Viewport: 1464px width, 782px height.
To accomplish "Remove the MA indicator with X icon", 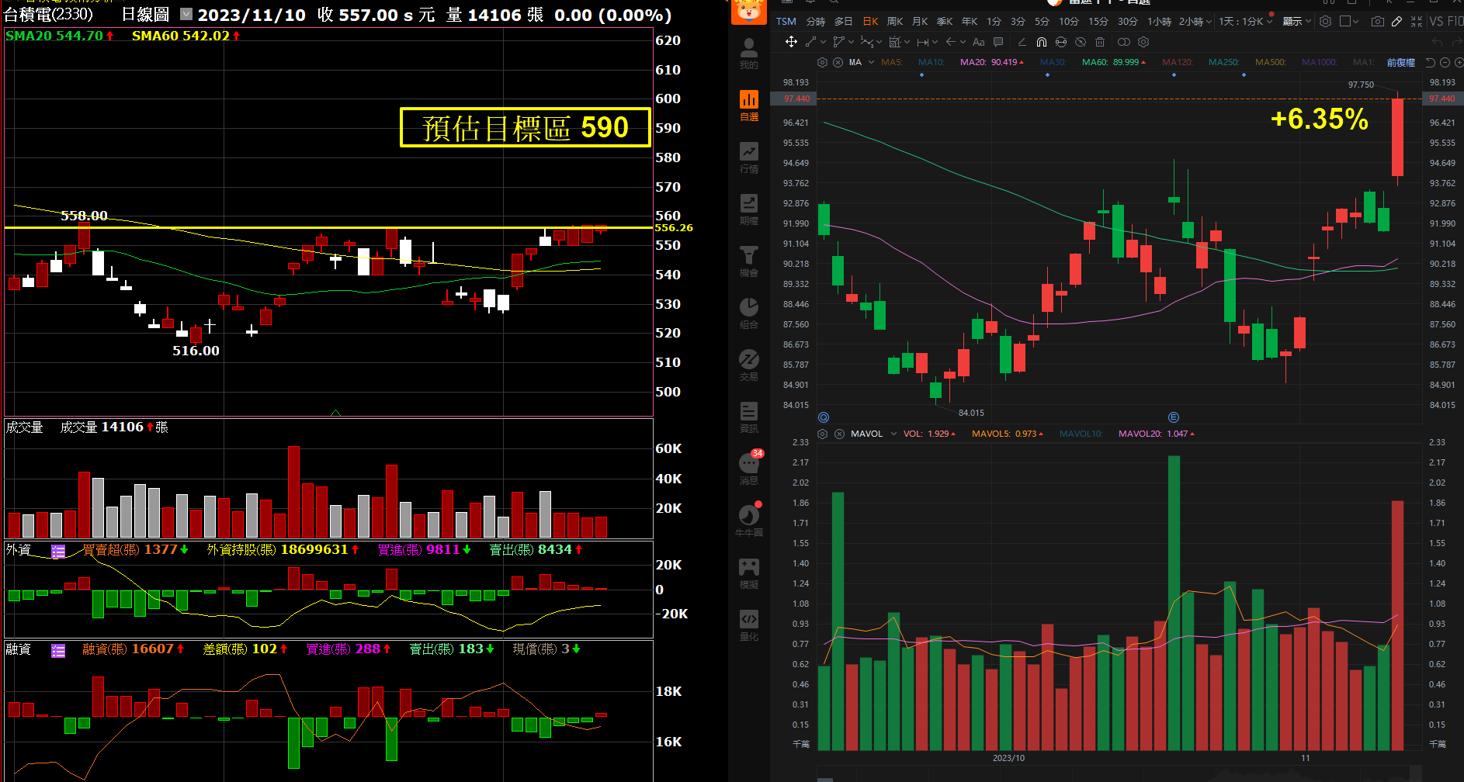I will 838,62.
